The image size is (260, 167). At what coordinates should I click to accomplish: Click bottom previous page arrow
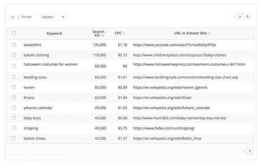coord(244,151)
